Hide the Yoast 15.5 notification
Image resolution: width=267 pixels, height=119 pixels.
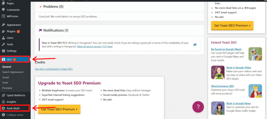tap(195, 45)
